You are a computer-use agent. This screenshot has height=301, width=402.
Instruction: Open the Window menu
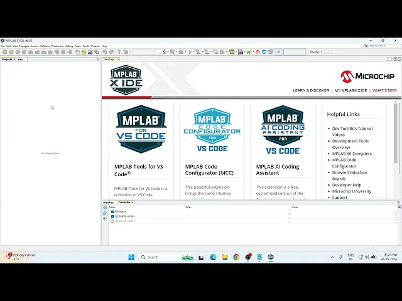pos(95,46)
